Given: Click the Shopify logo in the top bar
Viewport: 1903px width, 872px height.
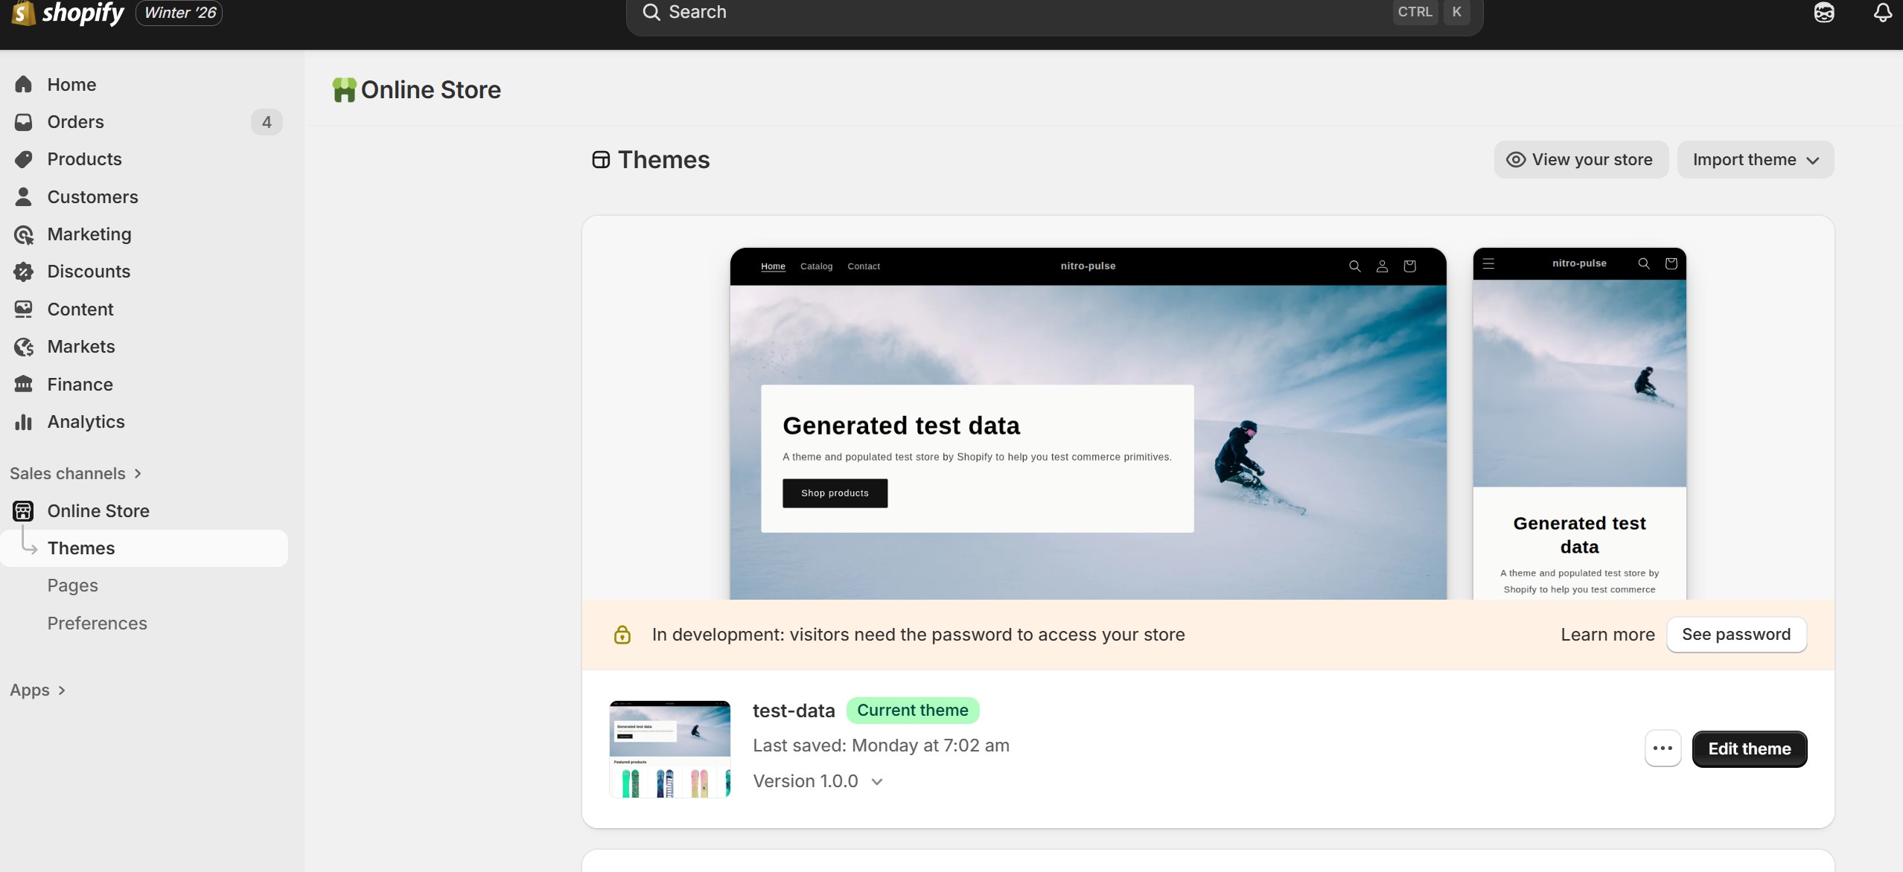Looking at the screenshot, I should pos(68,12).
